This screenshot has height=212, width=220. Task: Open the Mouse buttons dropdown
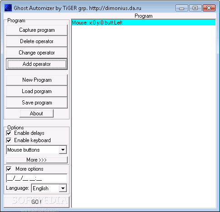point(63,150)
